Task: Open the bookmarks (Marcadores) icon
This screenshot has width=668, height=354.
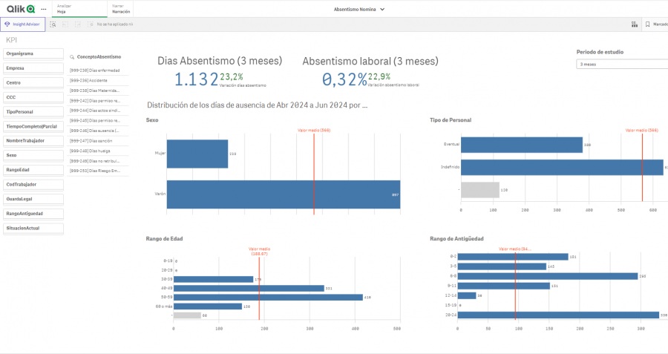Action: click(648, 24)
